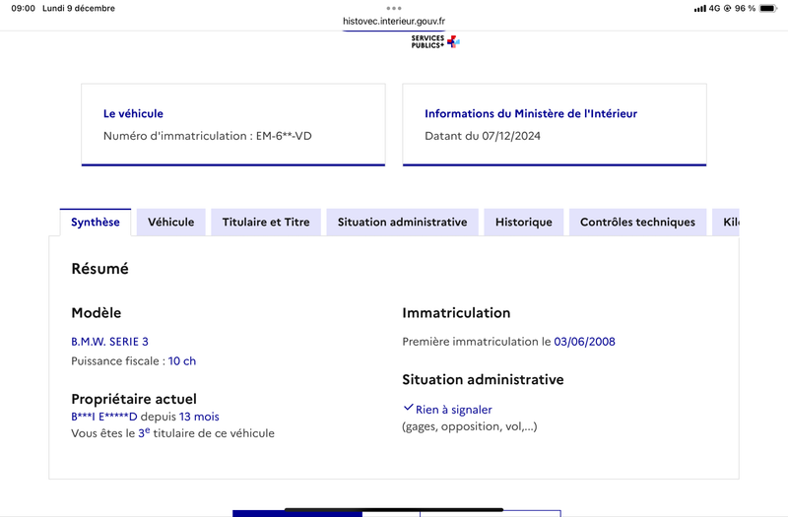
Task: Click the 13 mois ownership duration
Action: (199, 417)
